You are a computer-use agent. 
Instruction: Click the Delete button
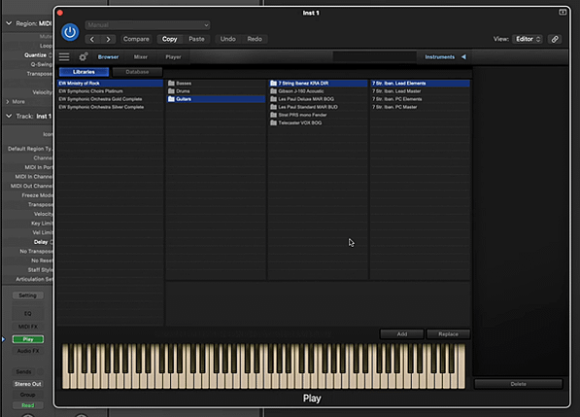[x=518, y=384]
